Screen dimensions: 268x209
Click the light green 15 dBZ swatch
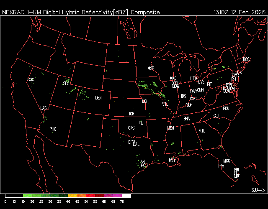[28, 196]
